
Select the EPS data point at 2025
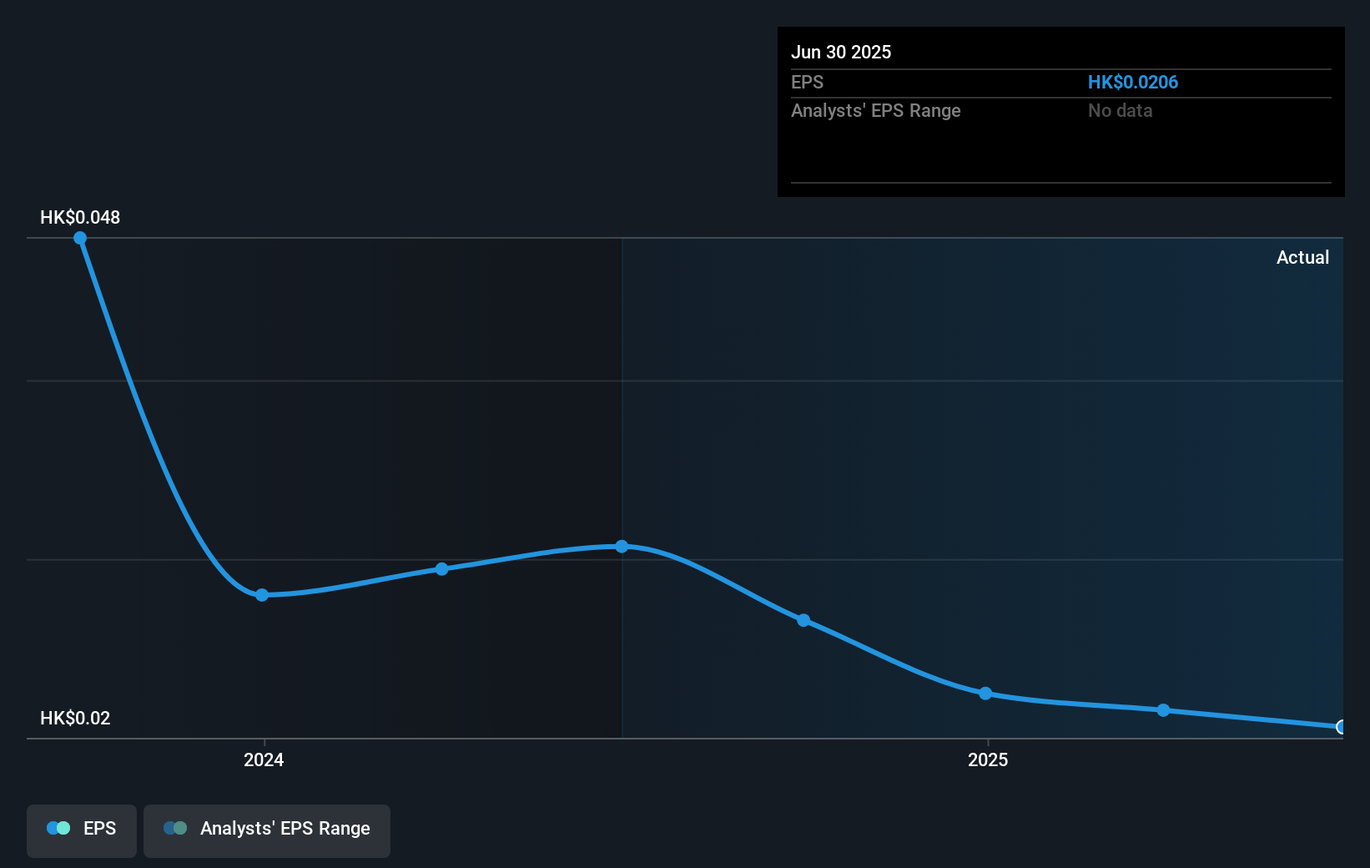click(985, 694)
